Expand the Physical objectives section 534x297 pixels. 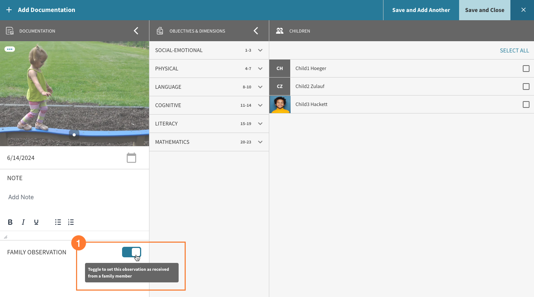260,69
